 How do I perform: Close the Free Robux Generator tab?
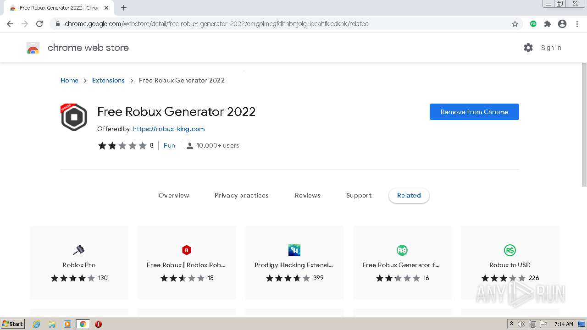pyautogui.click(x=106, y=8)
